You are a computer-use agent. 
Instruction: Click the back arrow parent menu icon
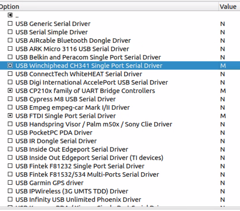tap(10, 15)
